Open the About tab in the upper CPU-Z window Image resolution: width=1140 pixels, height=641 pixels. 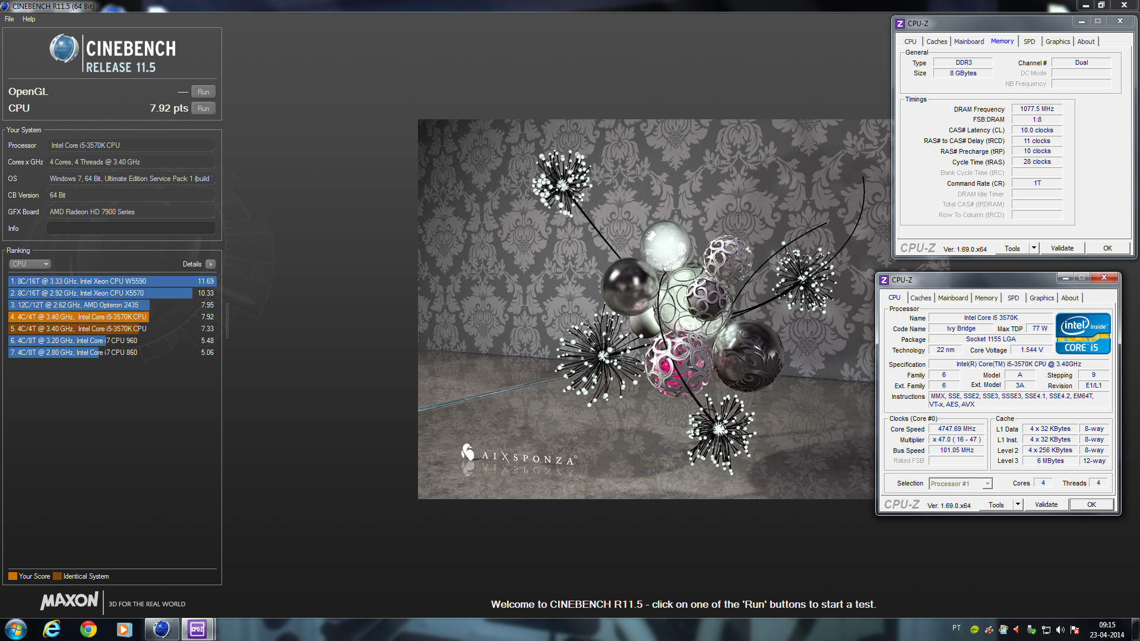[x=1086, y=42]
